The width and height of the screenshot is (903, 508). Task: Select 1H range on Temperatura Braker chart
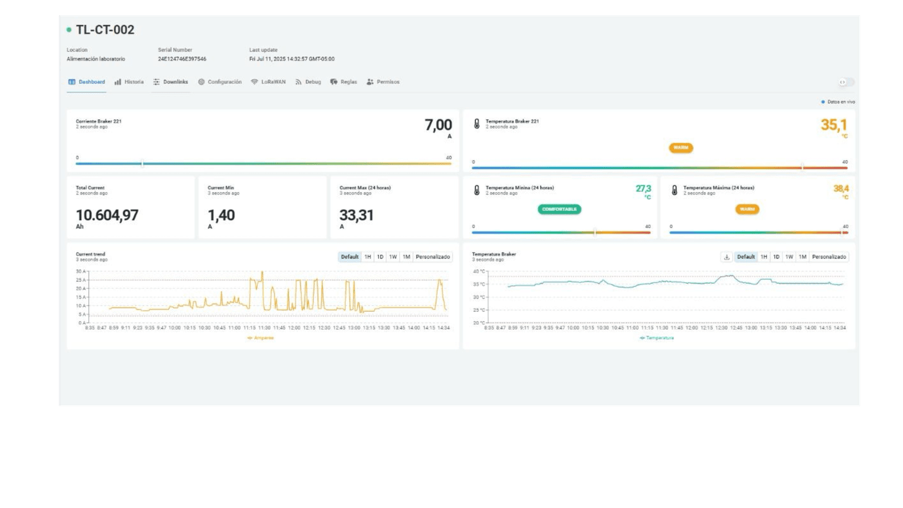764,257
